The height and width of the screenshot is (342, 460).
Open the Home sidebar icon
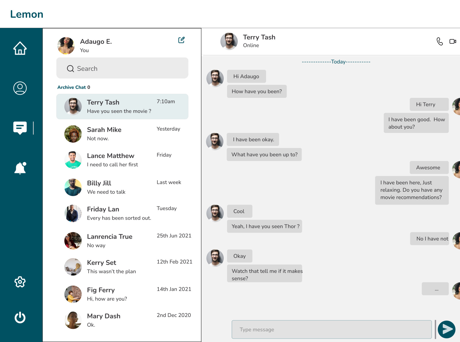[20, 48]
